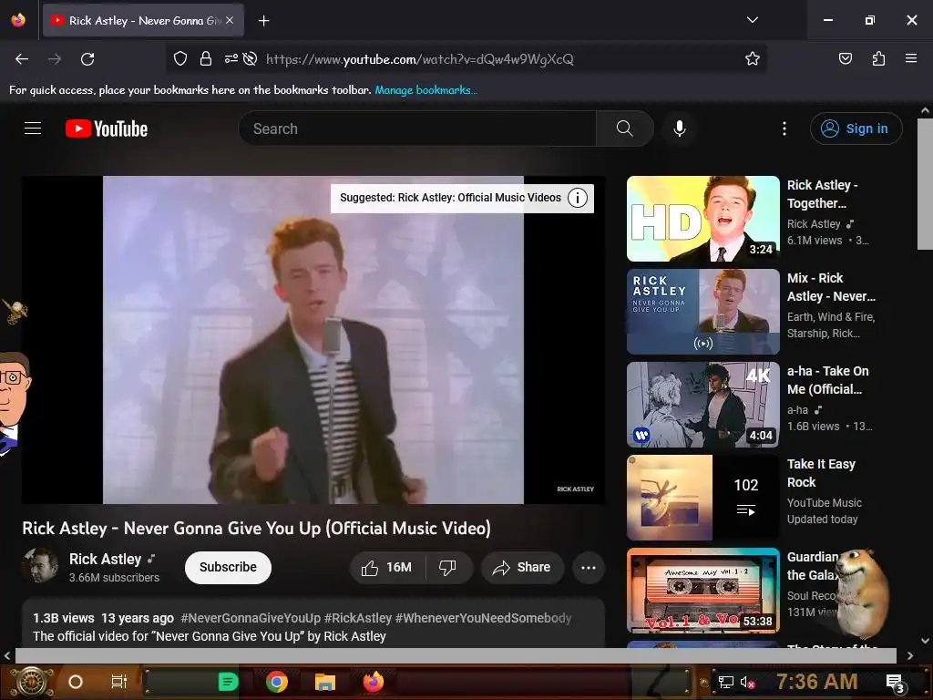Open a new tab with plus button
The height and width of the screenshot is (700, 933).
point(263,21)
